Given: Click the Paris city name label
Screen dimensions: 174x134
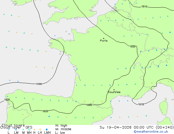Looking at the screenshot, I should click(104, 41).
